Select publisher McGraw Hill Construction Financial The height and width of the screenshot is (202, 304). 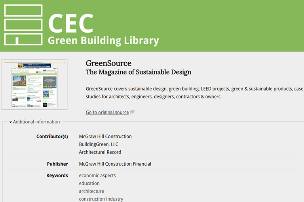coord(115,164)
